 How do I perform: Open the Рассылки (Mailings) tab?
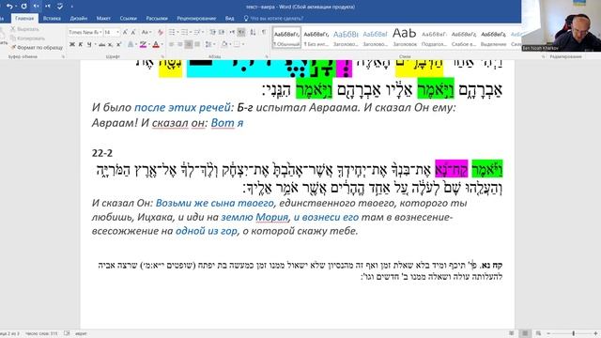pyautogui.click(x=157, y=18)
